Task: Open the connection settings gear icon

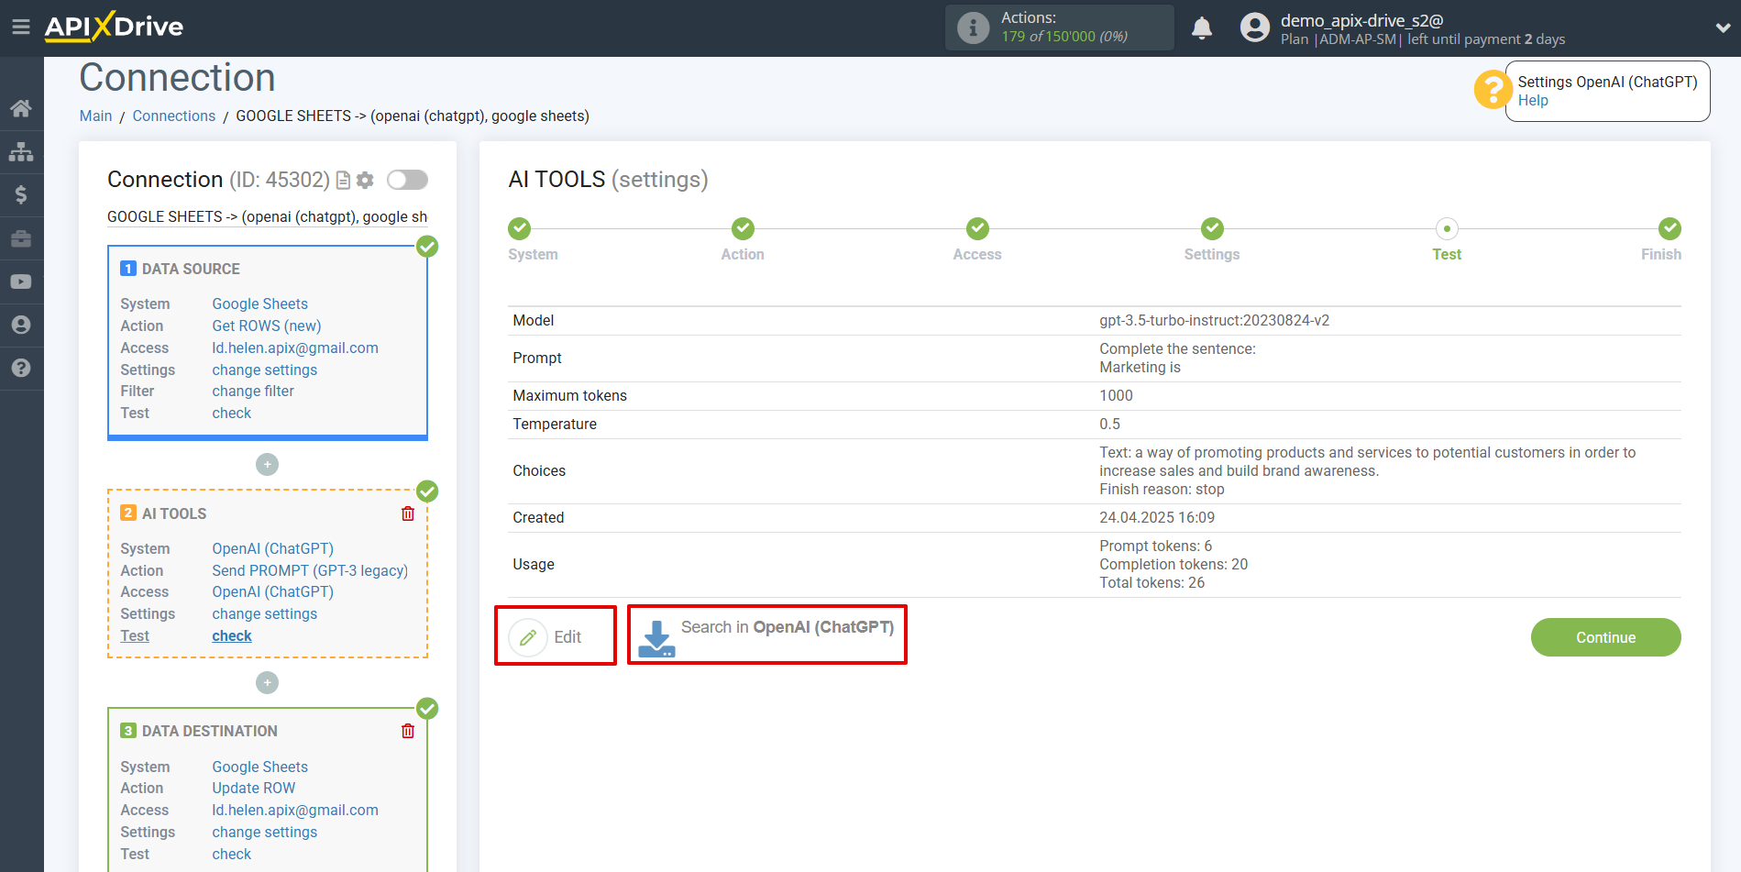Action: coord(365,180)
